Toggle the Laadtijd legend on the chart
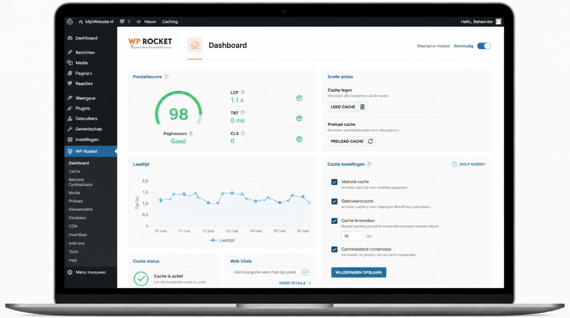The width and height of the screenshot is (570, 318). [x=222, y=240]
